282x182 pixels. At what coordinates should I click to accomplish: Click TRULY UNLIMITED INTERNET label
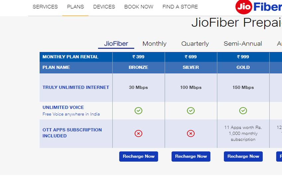click(x=76, y=87)
